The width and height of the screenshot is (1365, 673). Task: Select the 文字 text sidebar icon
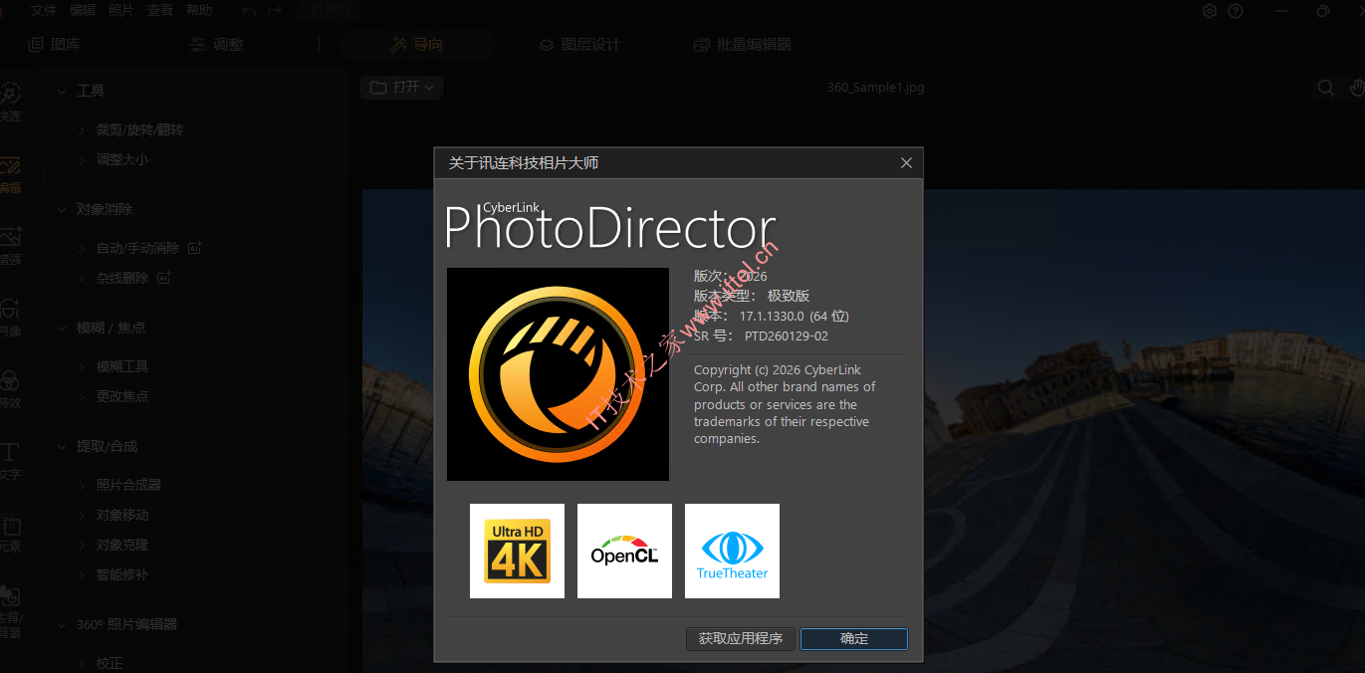(x=9, y=459)
